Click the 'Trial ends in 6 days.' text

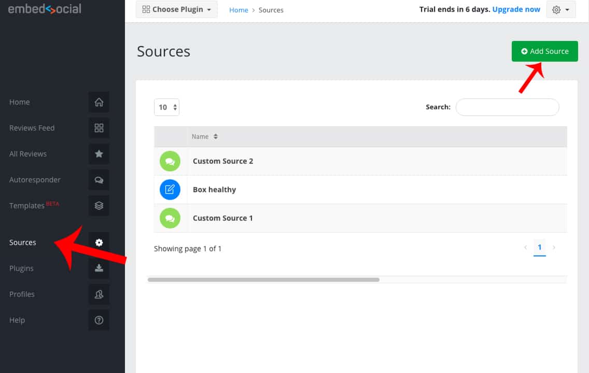[x=455, y=9]
